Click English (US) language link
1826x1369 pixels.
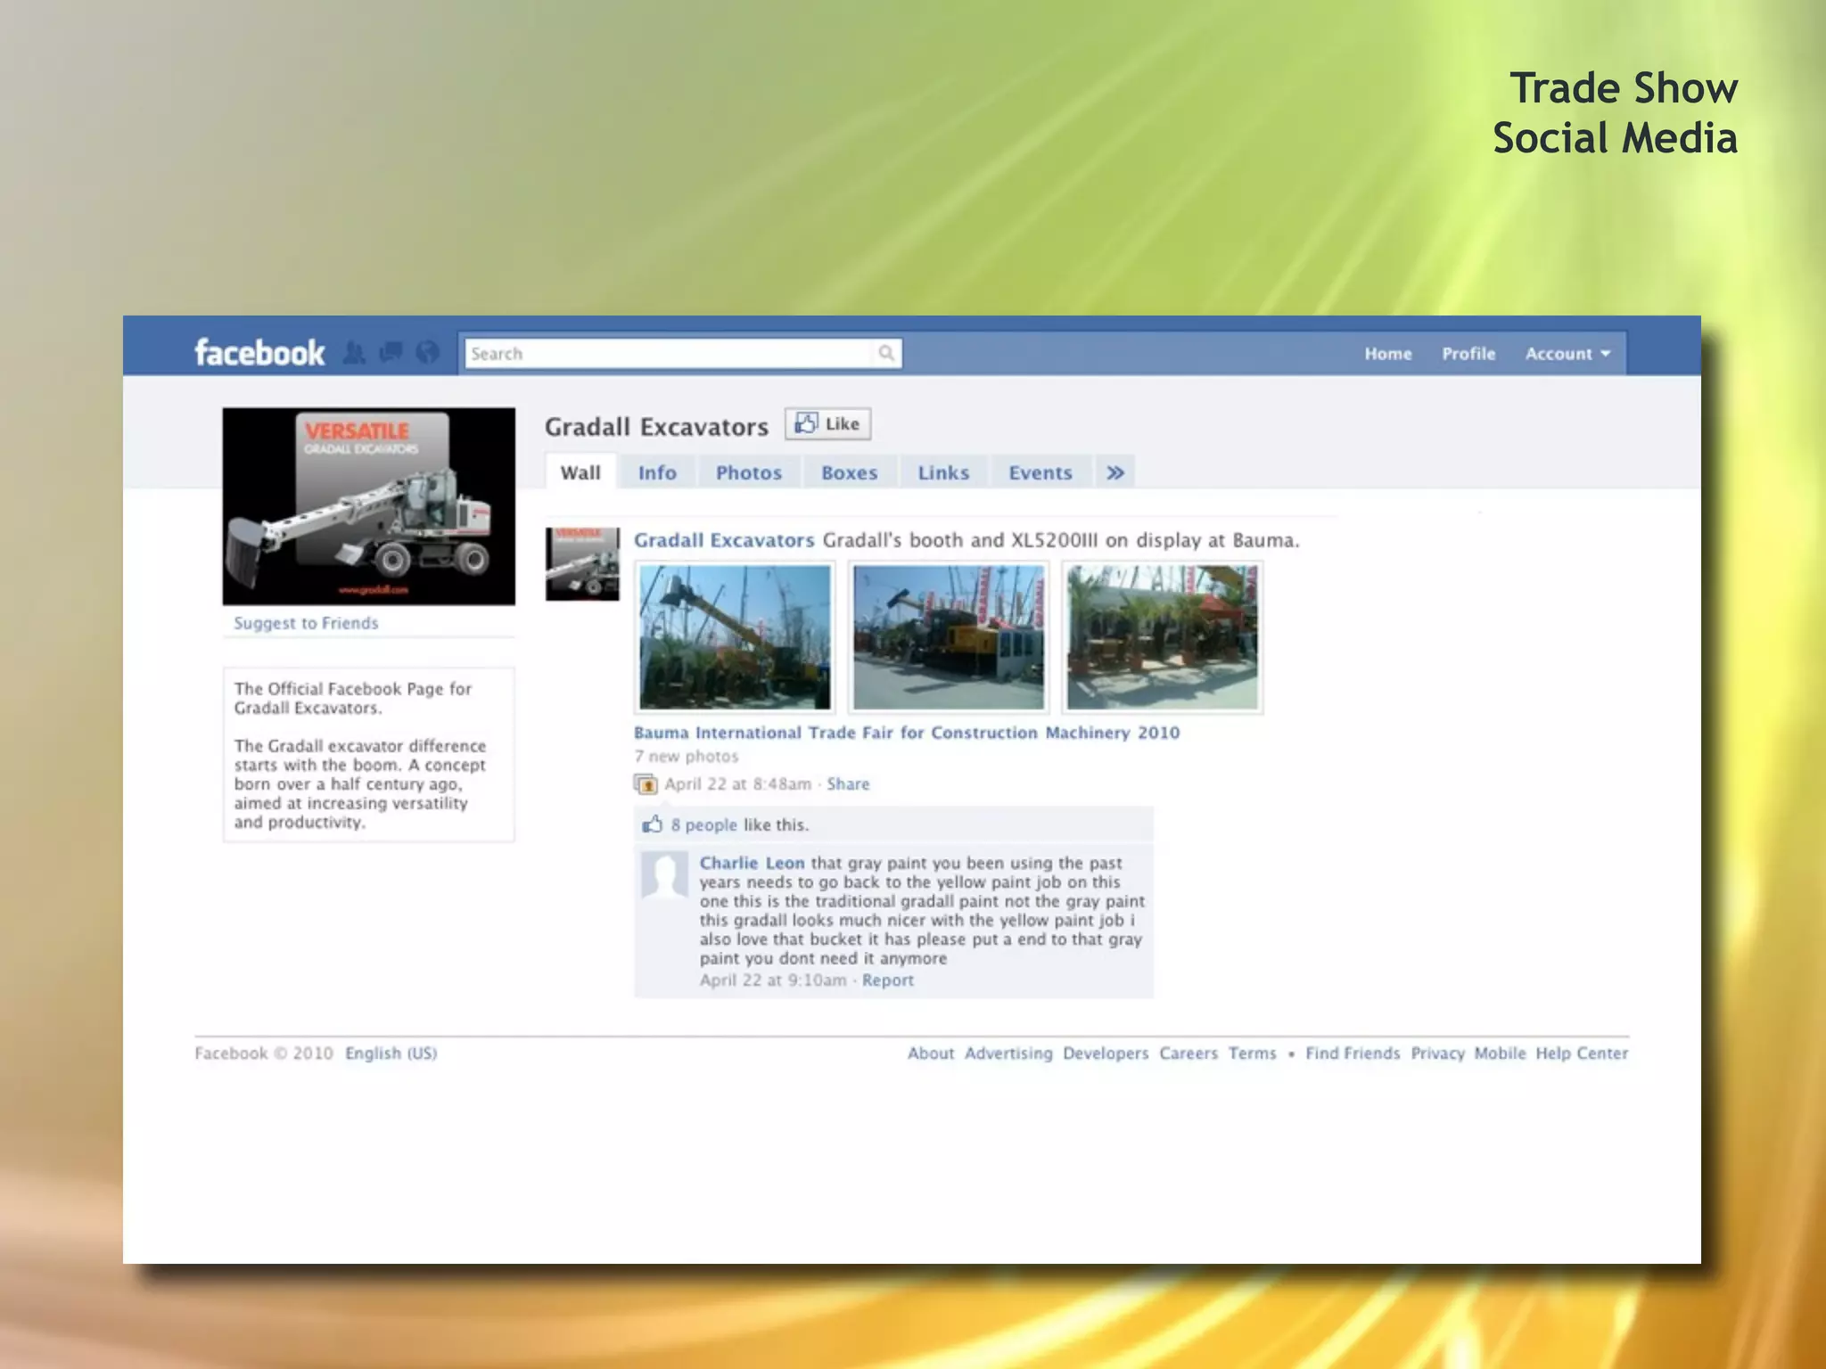click(391, 1053)
